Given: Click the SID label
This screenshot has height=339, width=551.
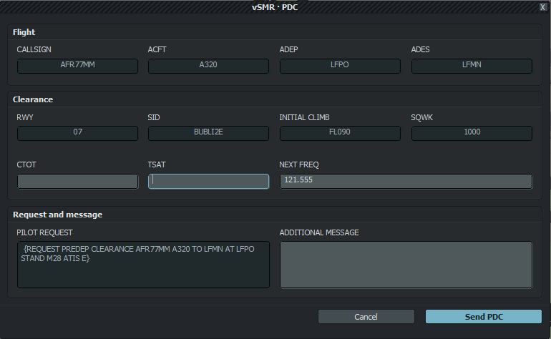Looking at the screenshot, I should point(154,117).
